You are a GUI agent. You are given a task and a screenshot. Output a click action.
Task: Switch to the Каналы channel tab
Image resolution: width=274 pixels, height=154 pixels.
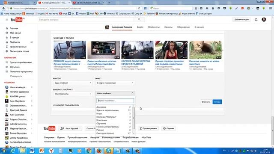pos(168,27)
